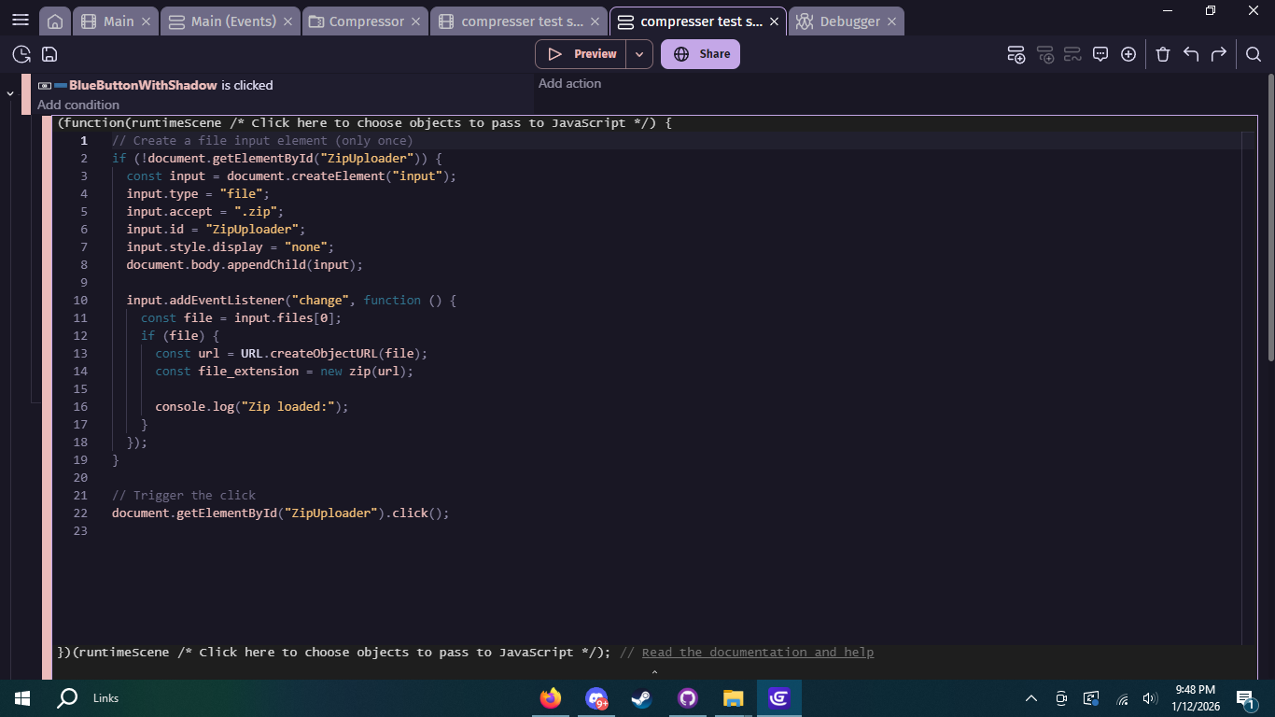Open the hamburger main menu
The image size is (1275, 717).
click(20, 21)
